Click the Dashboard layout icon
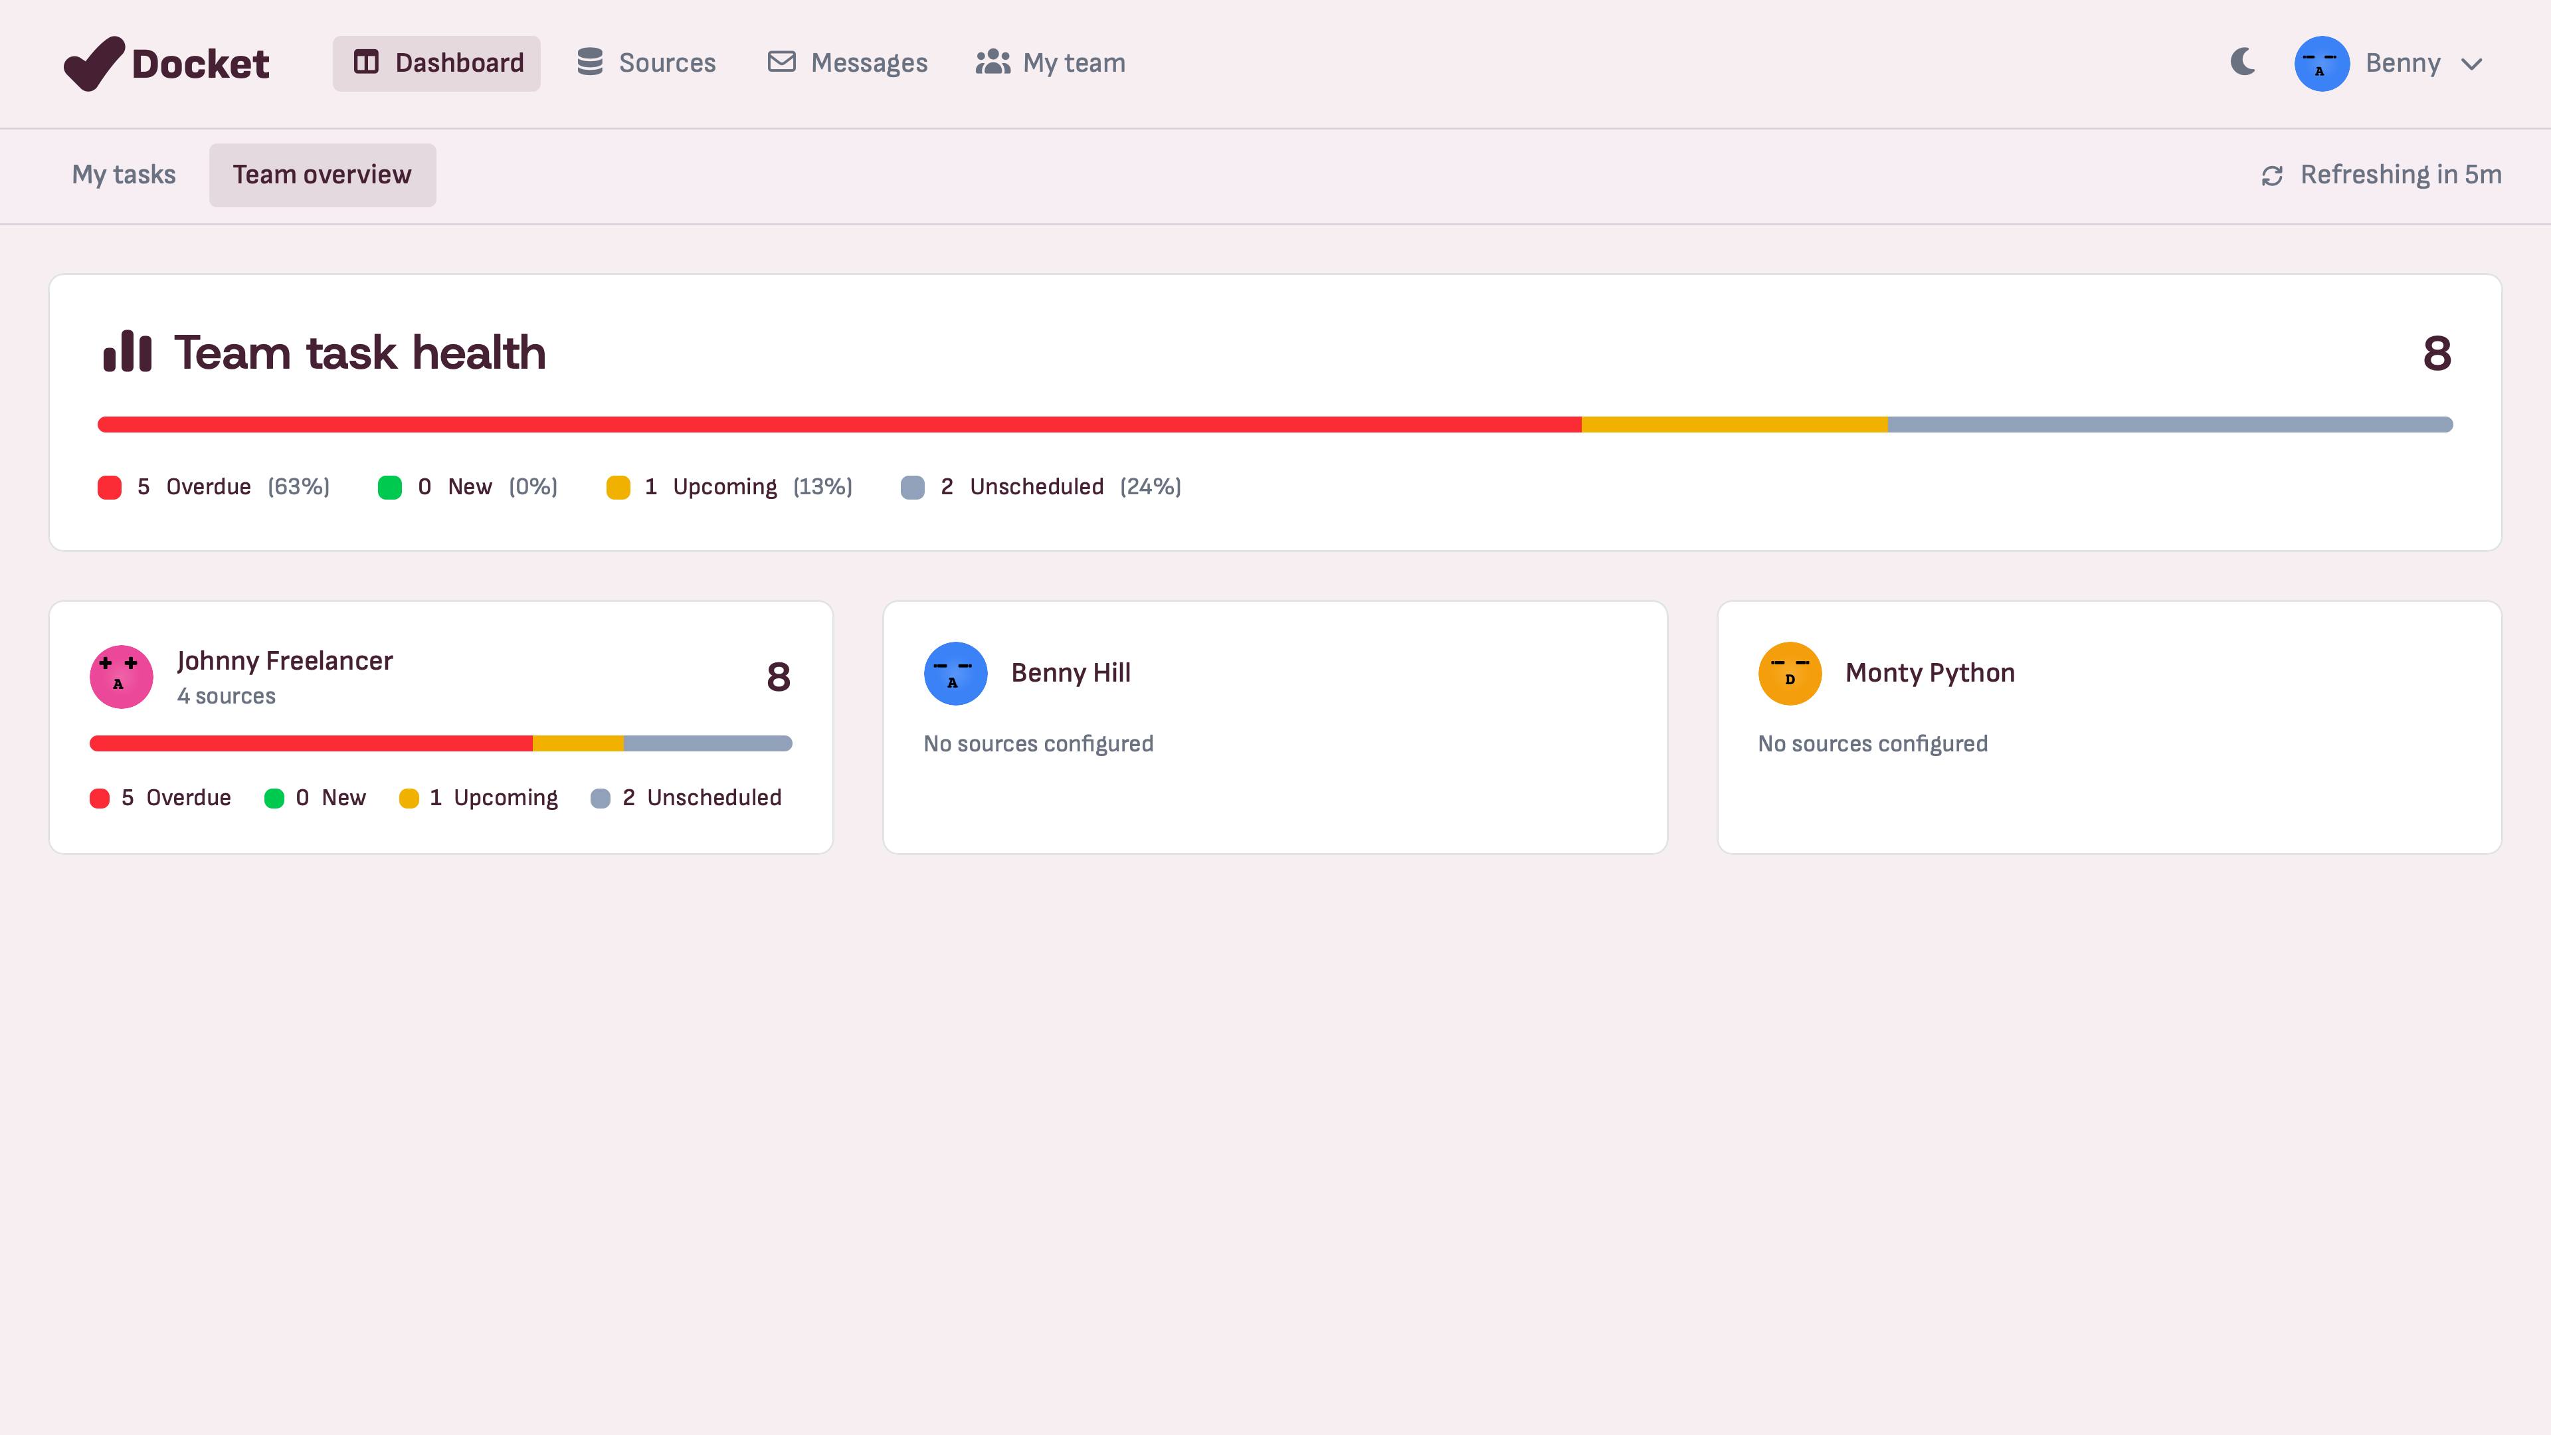This screenshot has height=1435, width=2551. (x=367, y=62)
